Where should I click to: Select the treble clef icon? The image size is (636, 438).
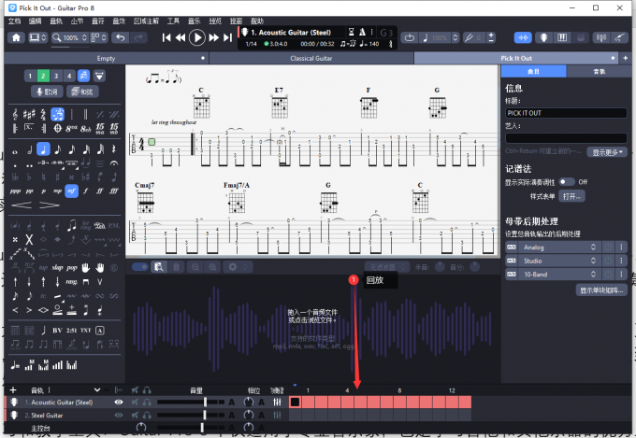[x=15, y=114]
